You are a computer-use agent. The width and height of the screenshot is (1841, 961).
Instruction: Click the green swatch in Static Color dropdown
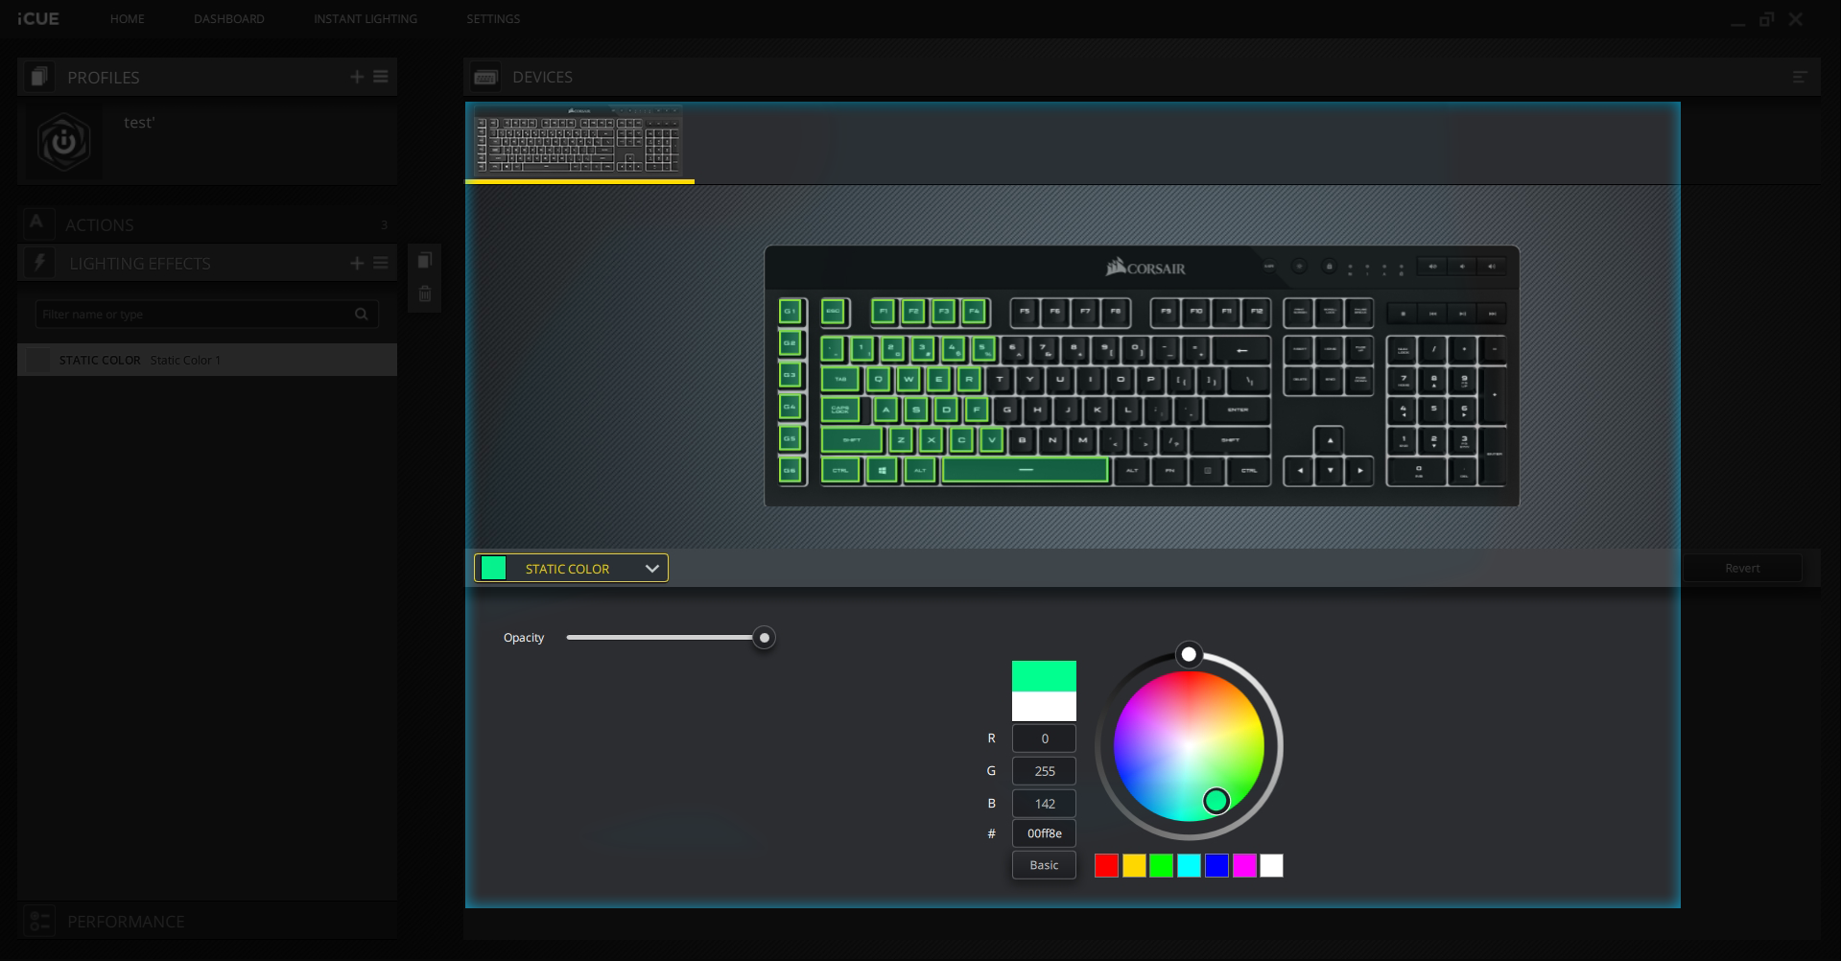coord(493,568)
